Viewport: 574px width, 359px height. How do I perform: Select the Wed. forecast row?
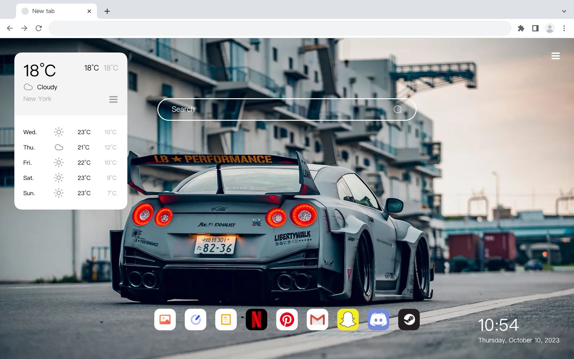tap(71, 132)
